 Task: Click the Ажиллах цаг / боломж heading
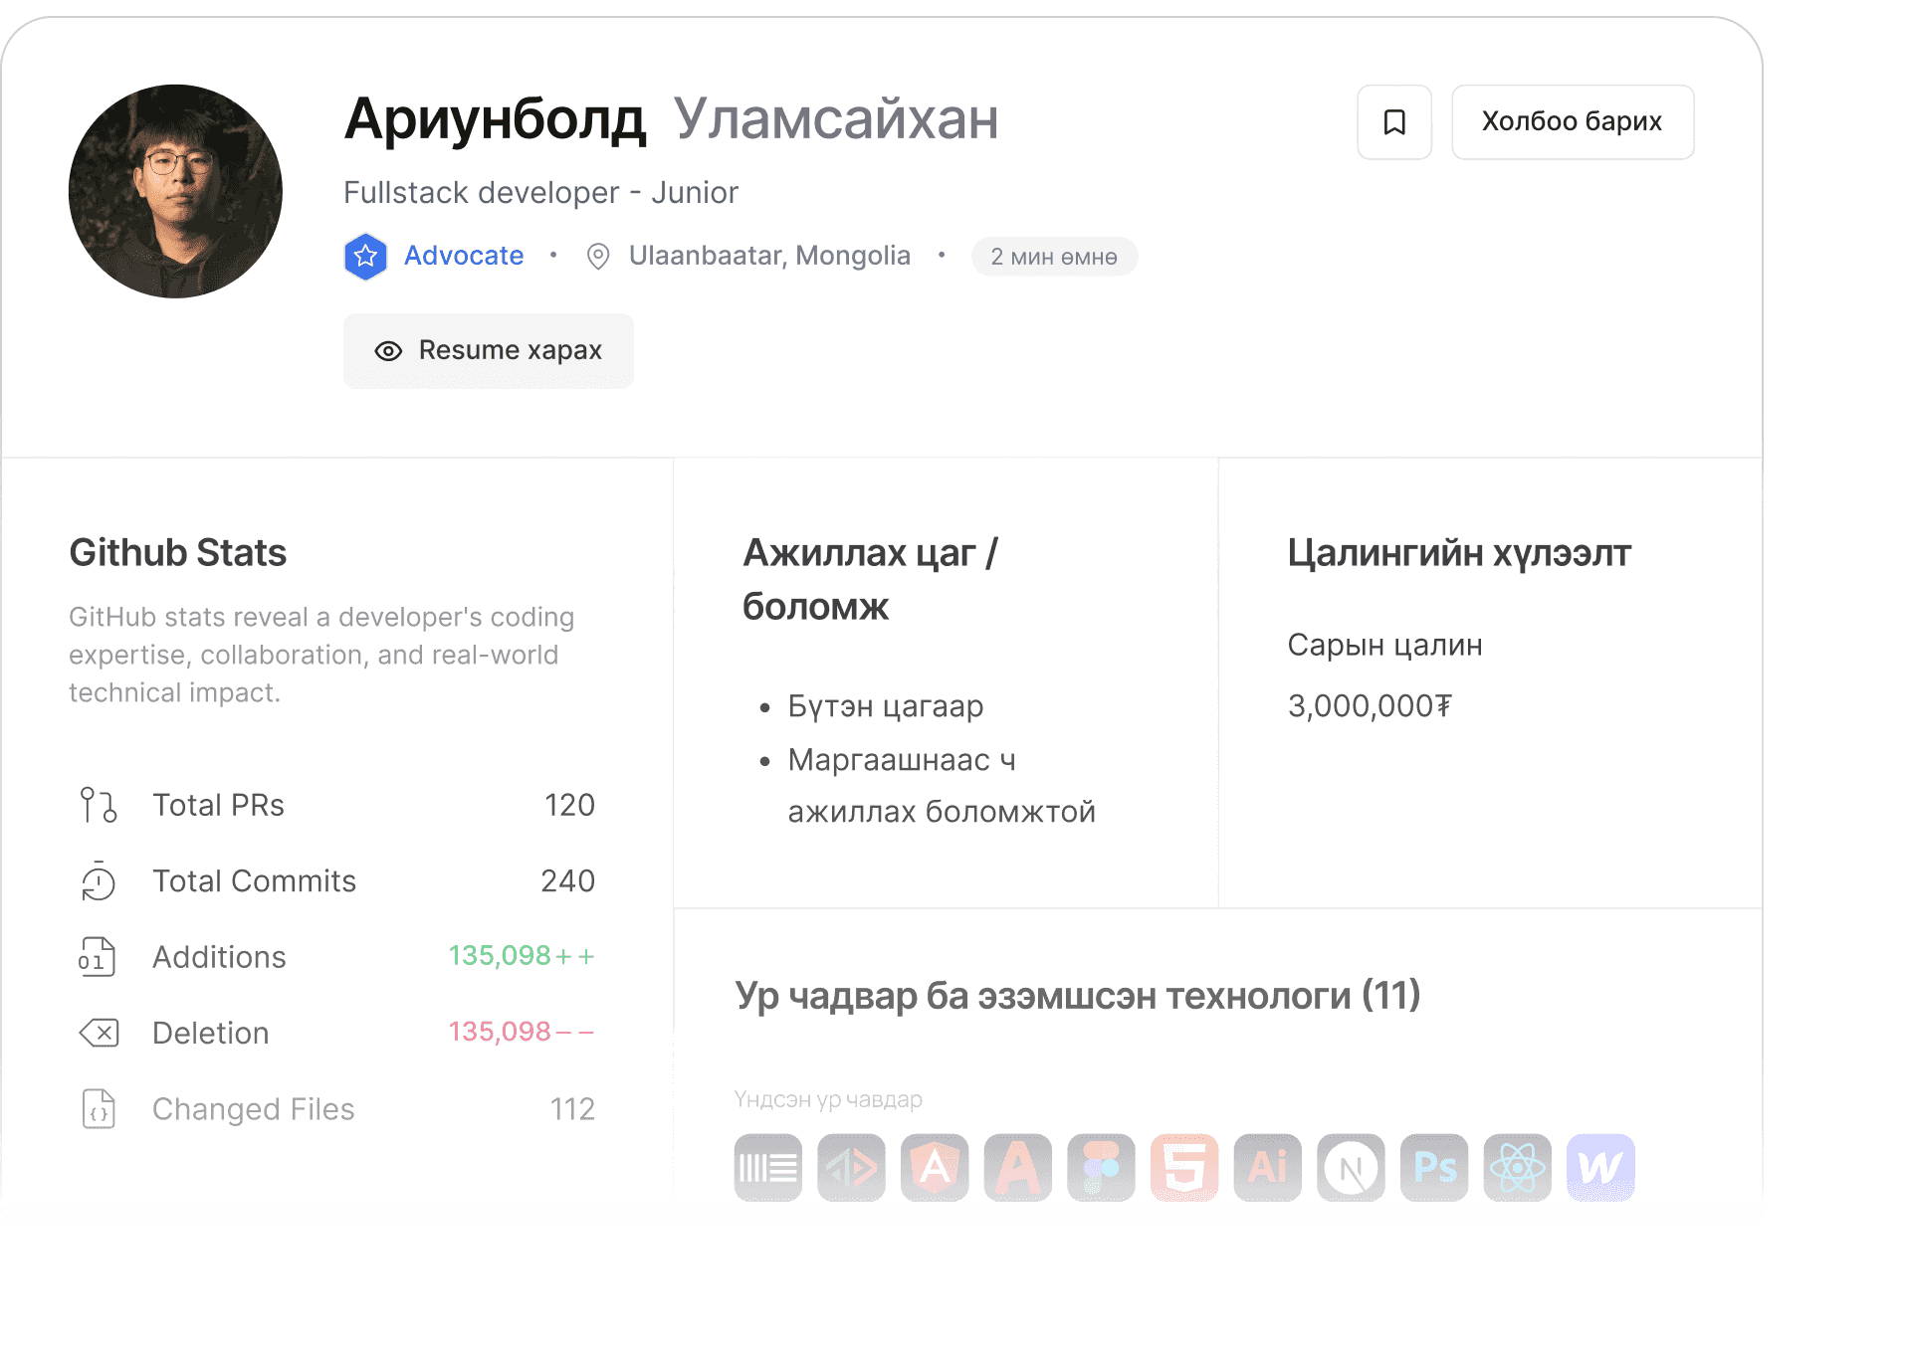tap(871, 580)
